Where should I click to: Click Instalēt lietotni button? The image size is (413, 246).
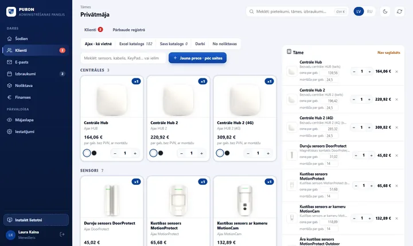[x=36, y=220]
